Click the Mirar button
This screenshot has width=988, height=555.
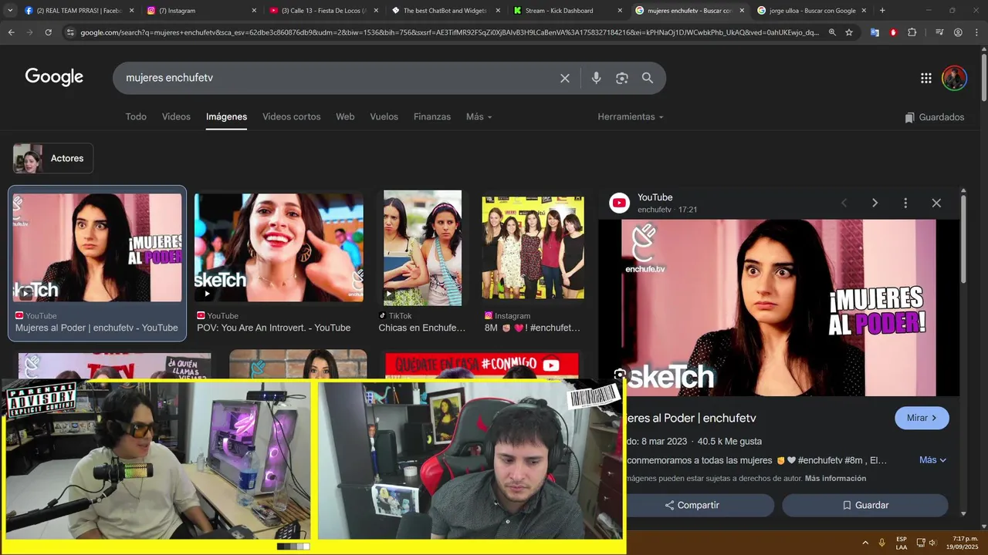pyautogui.click(x=922, y=418)
